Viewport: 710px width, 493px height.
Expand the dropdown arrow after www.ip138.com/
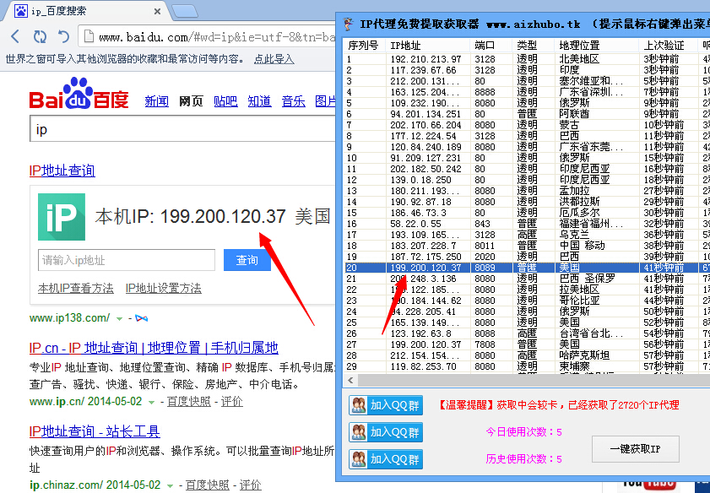click(x=120, y=318)
